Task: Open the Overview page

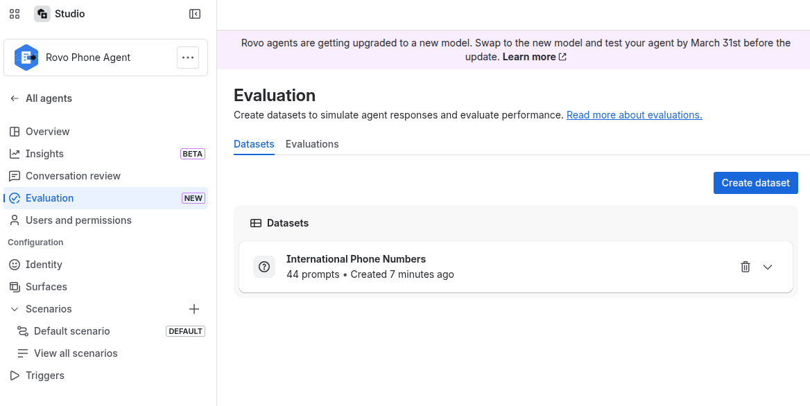Action: coord(105,132)
